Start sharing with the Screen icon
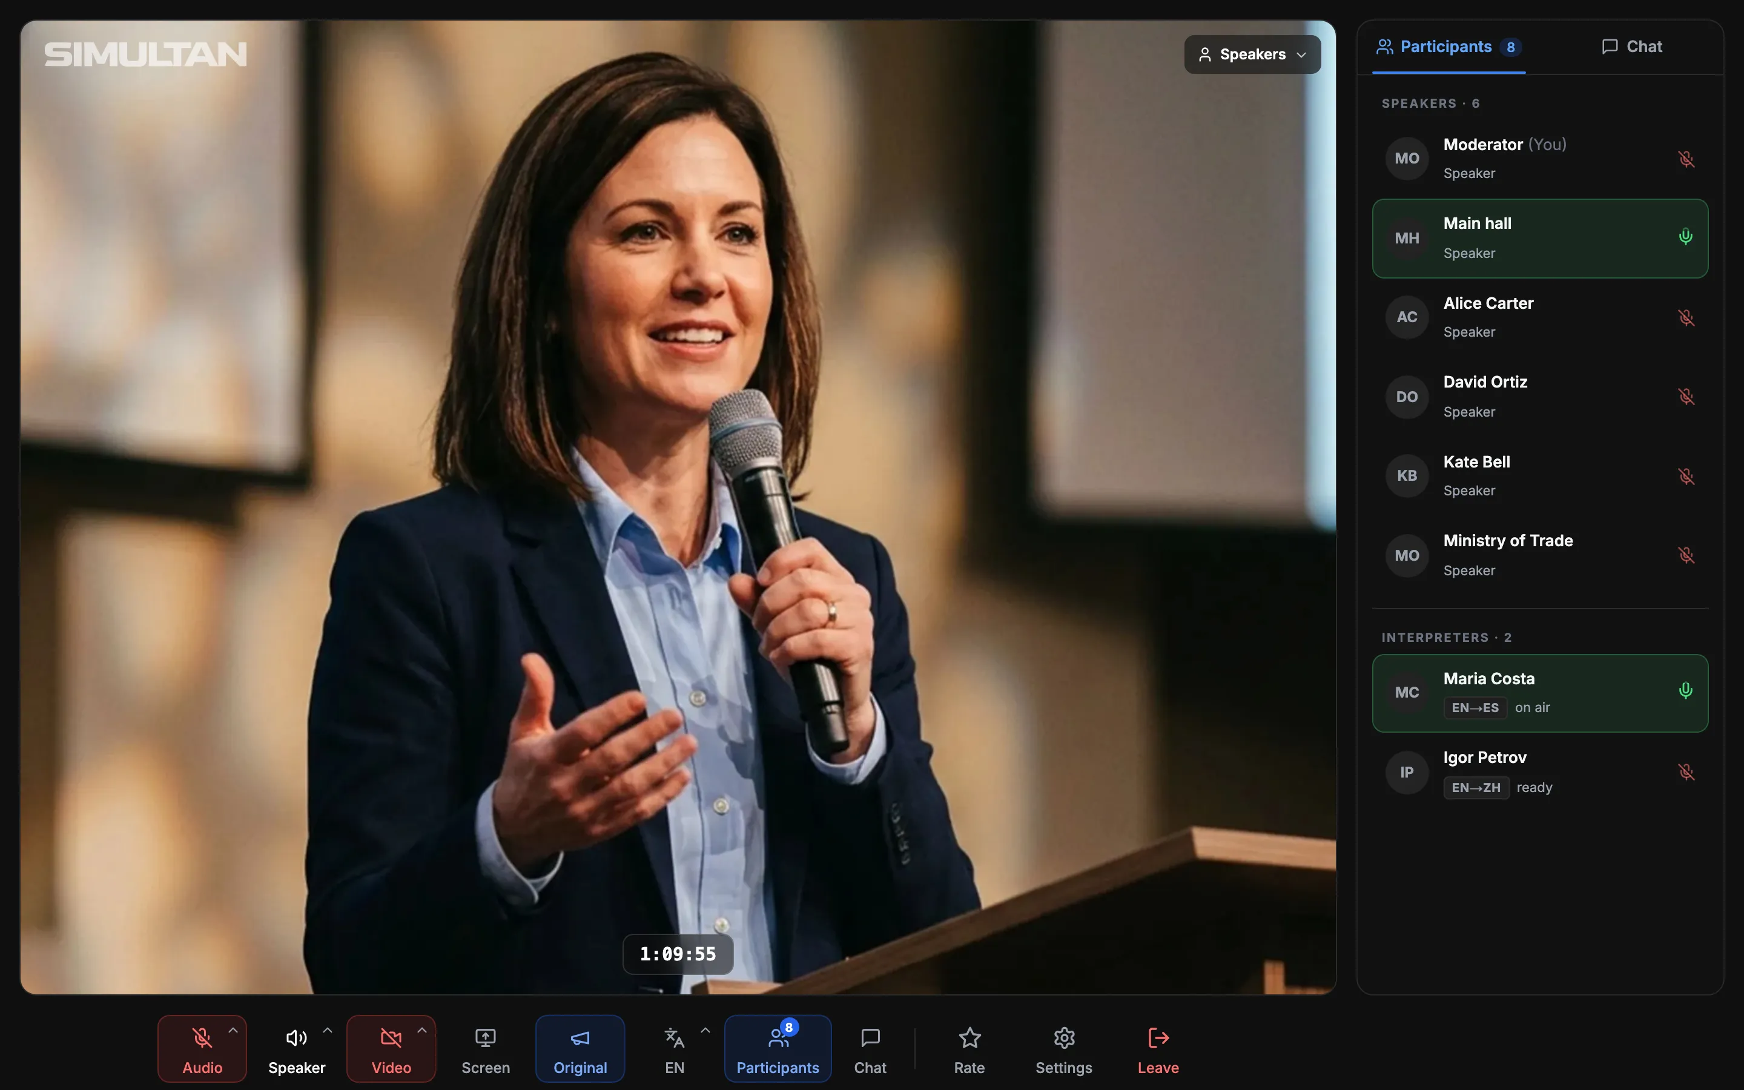This screenshot has width=1744, height=1090. (x=485, y=1037)
